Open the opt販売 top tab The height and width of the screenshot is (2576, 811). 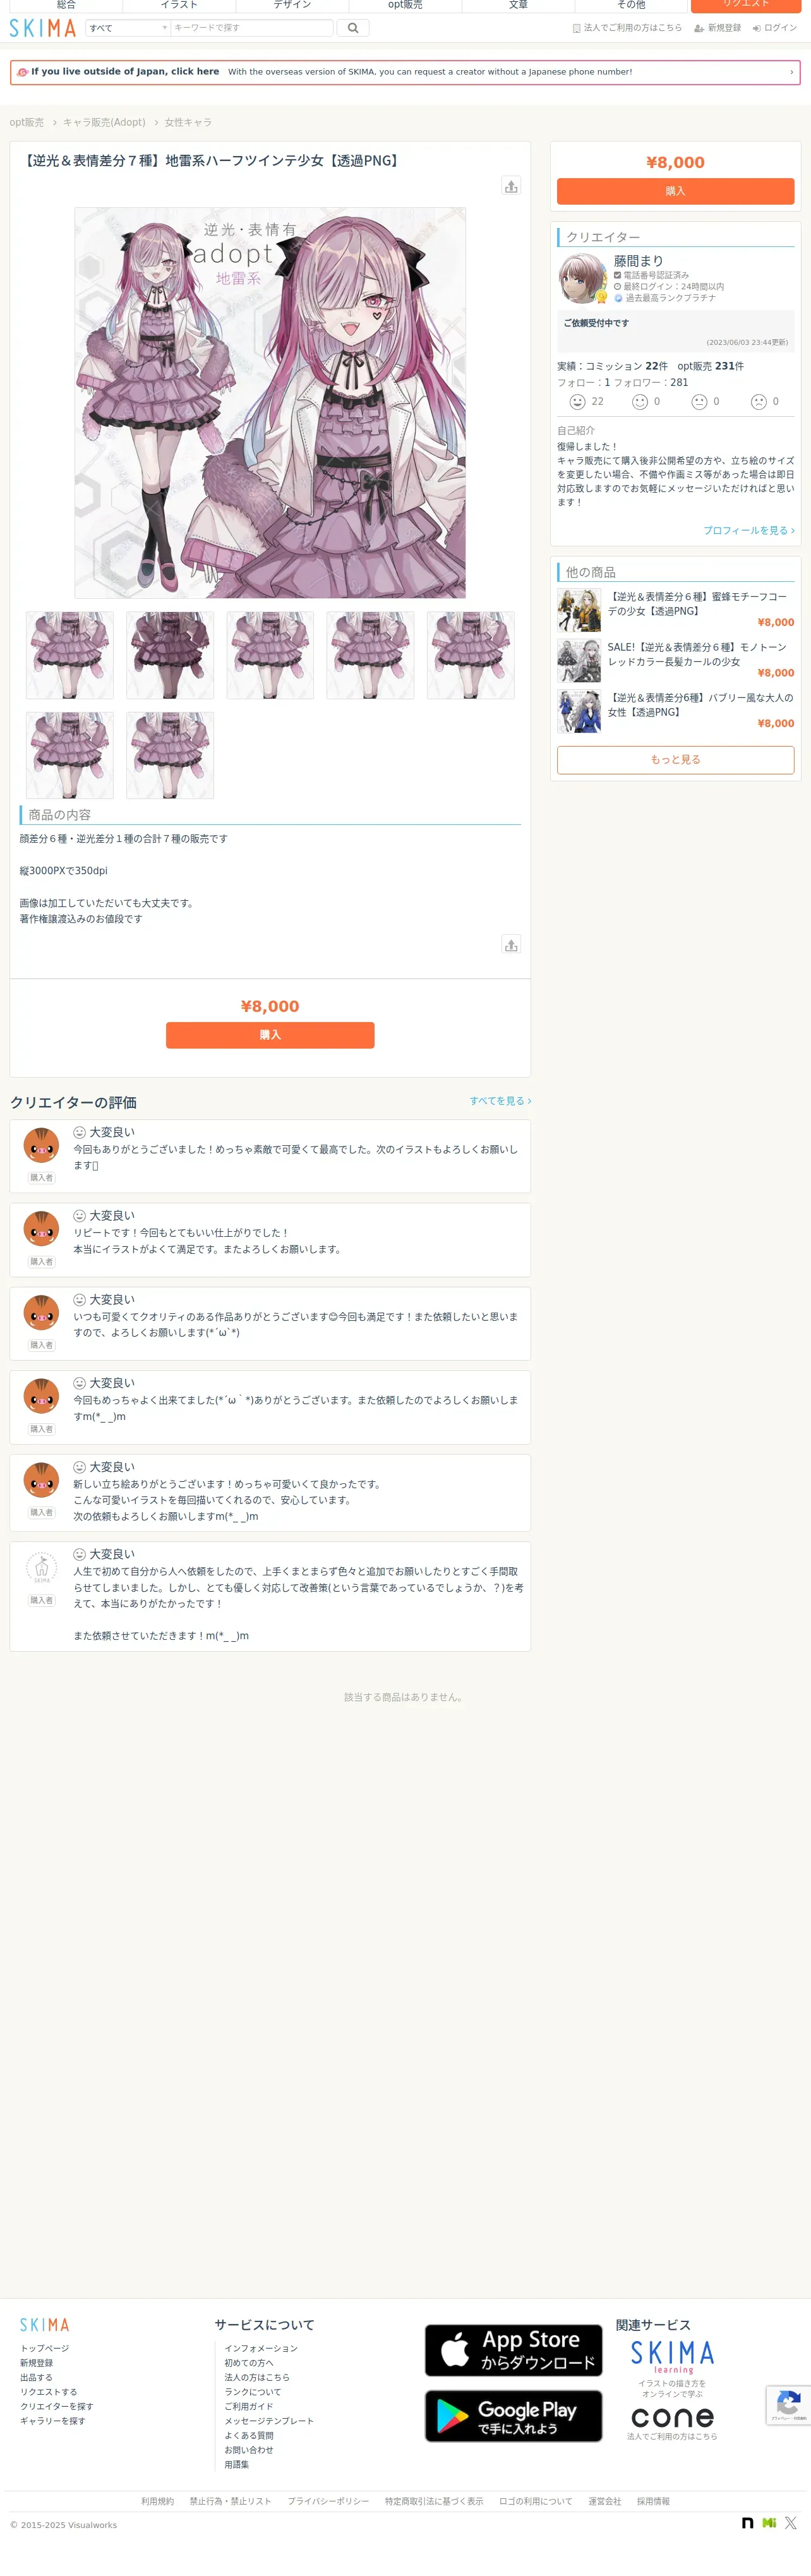tap(405, 5)
